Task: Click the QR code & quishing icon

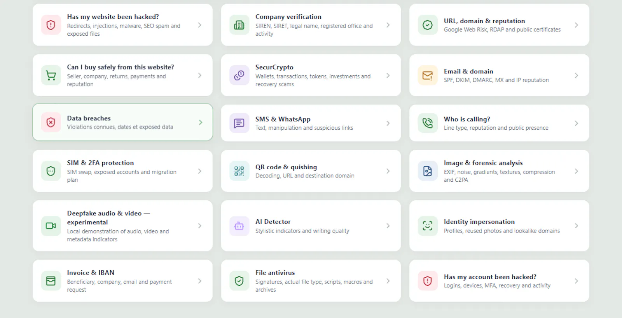Action: click(x=239, y=171)
